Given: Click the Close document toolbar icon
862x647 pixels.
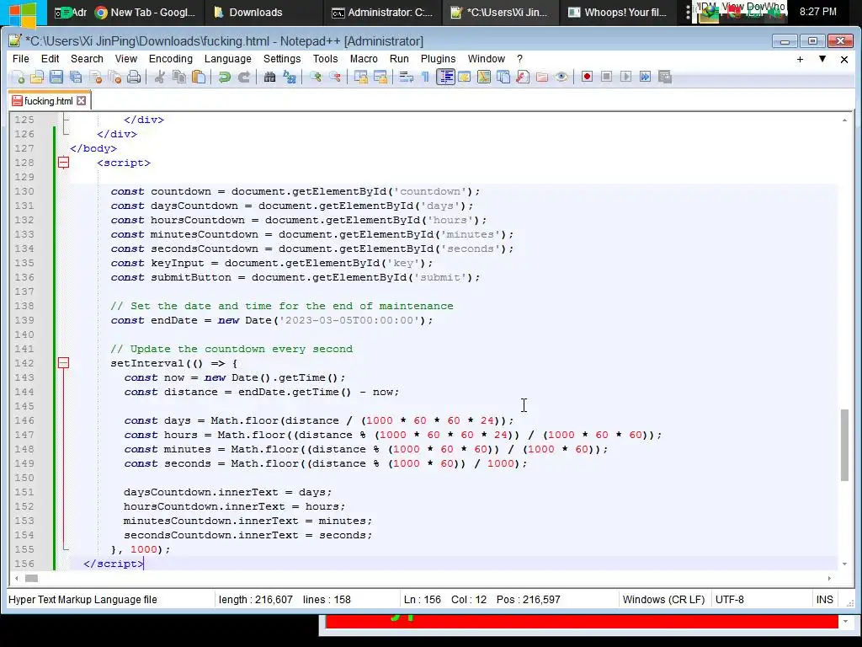Looking at the screenshot, I should (96, 77).
